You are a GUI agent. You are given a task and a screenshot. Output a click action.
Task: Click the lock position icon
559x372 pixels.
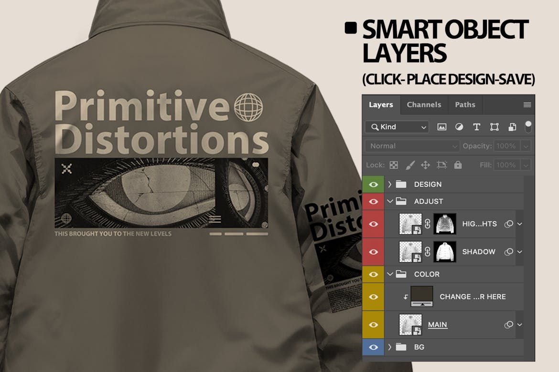pos(426,165)
